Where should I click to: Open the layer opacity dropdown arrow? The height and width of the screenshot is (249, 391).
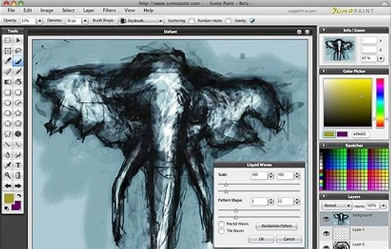pos(383,205)
